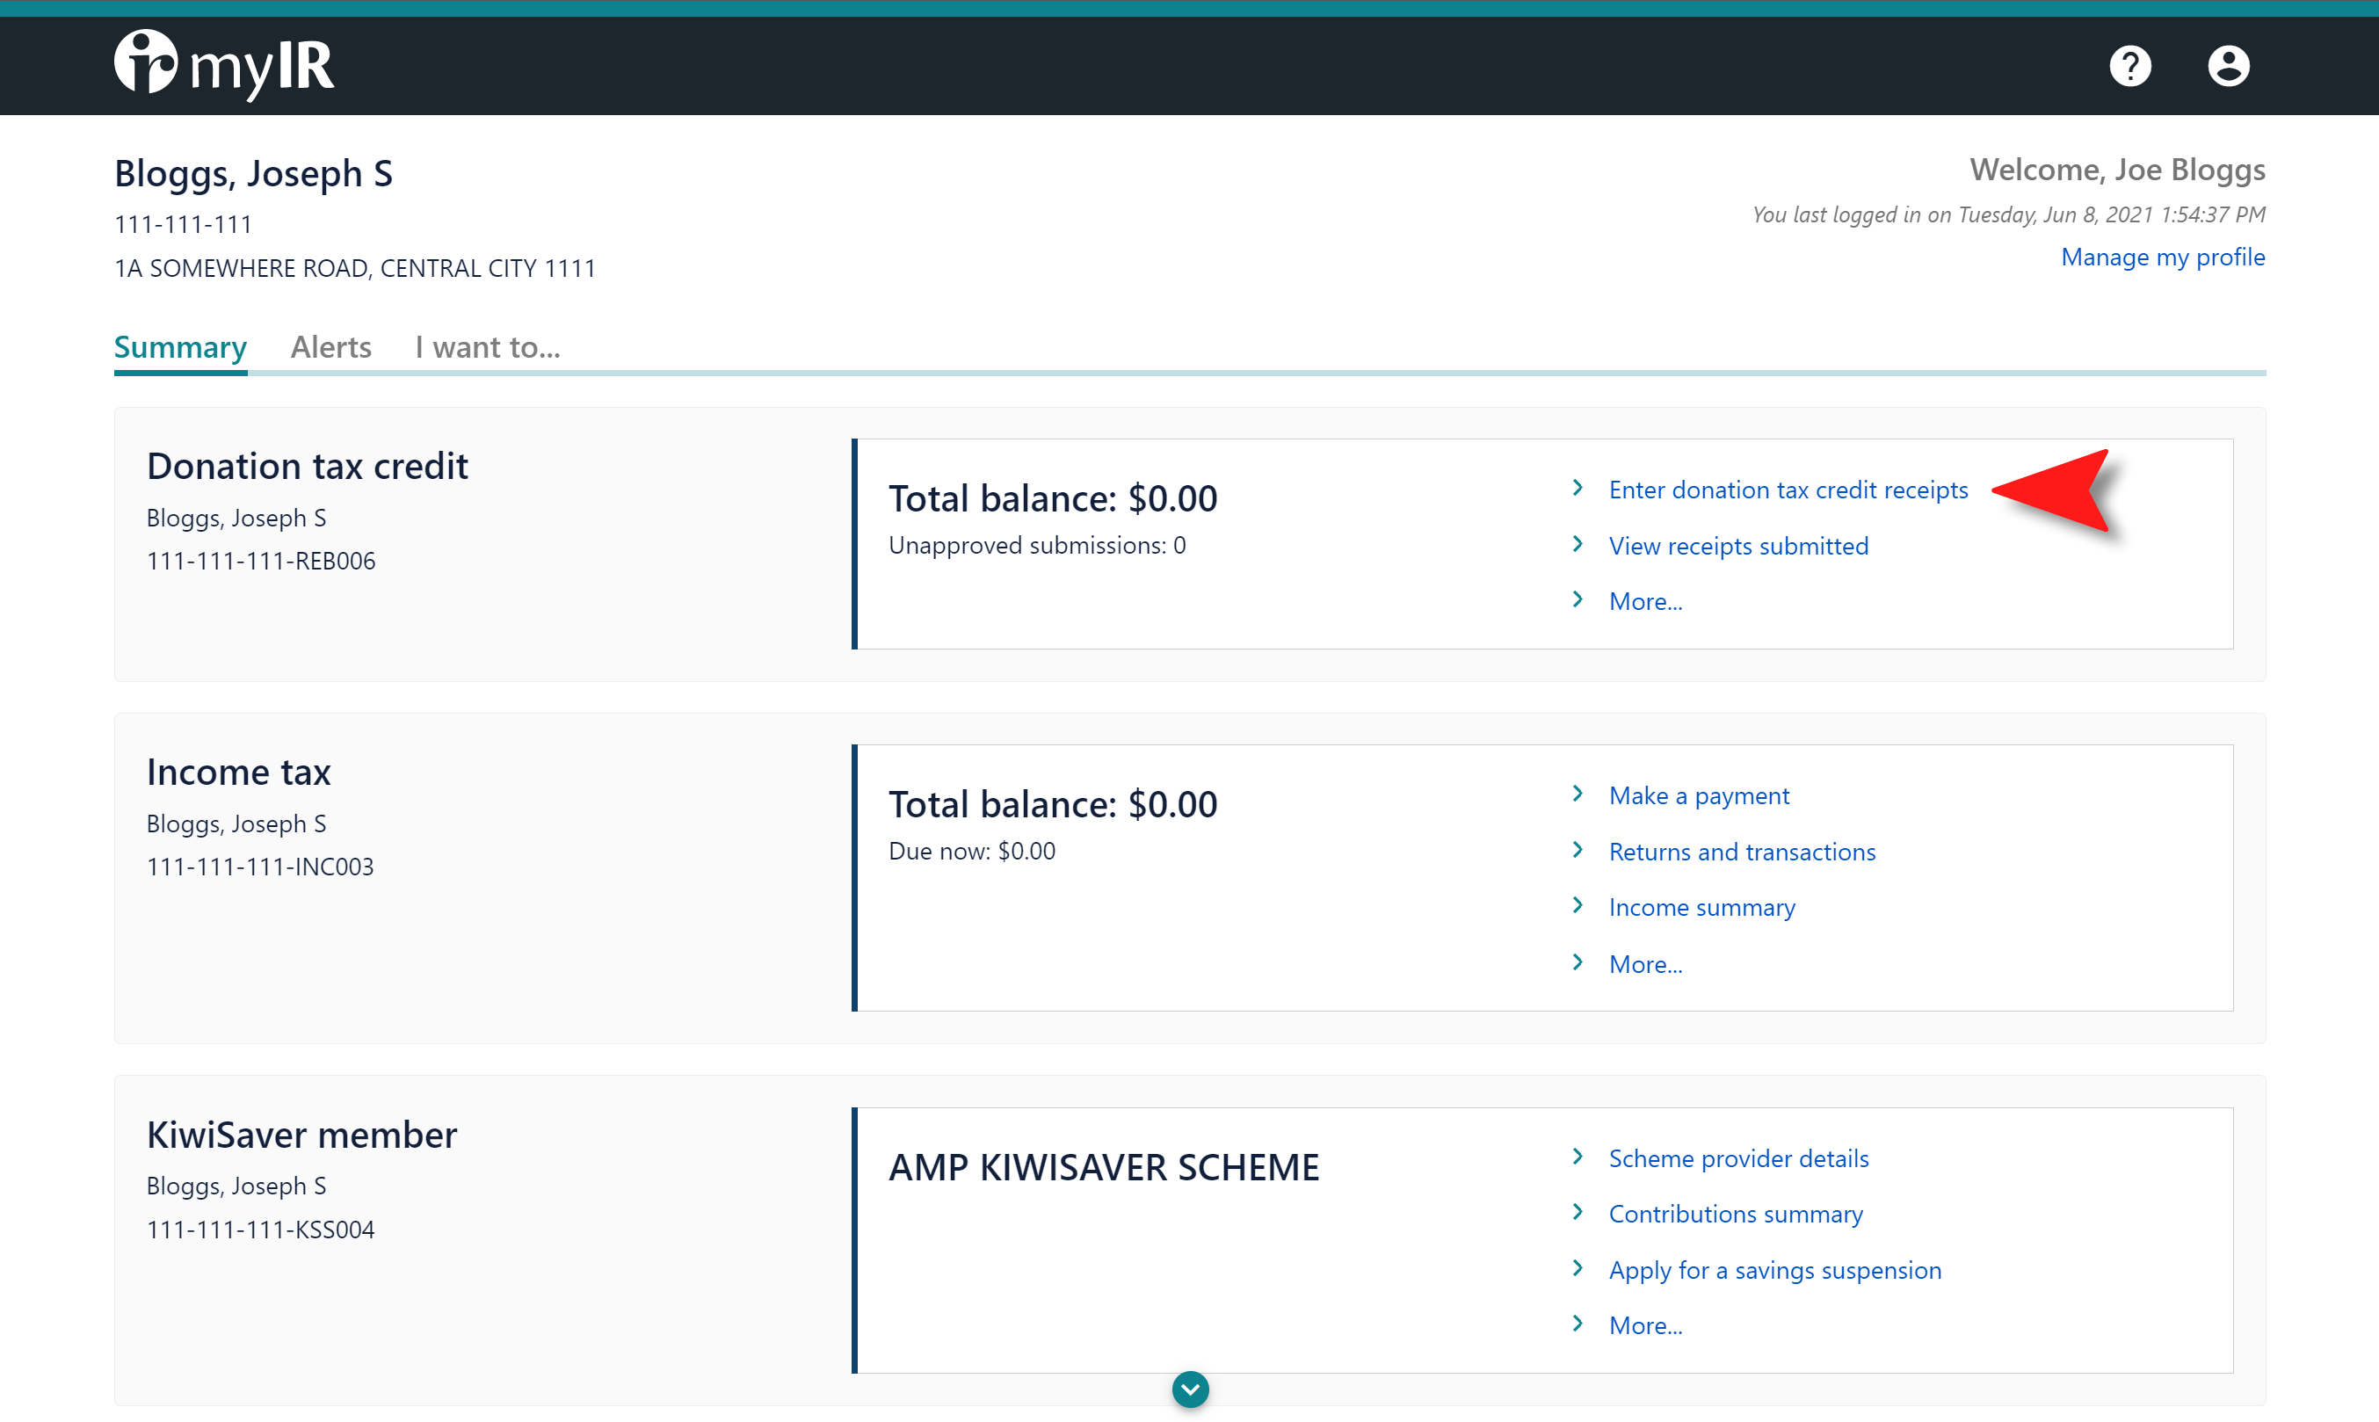The width and height of the screenshot is (2379, 1422).
Task: Open View receipts submitted link
Action: click(x=1738, y=546)
